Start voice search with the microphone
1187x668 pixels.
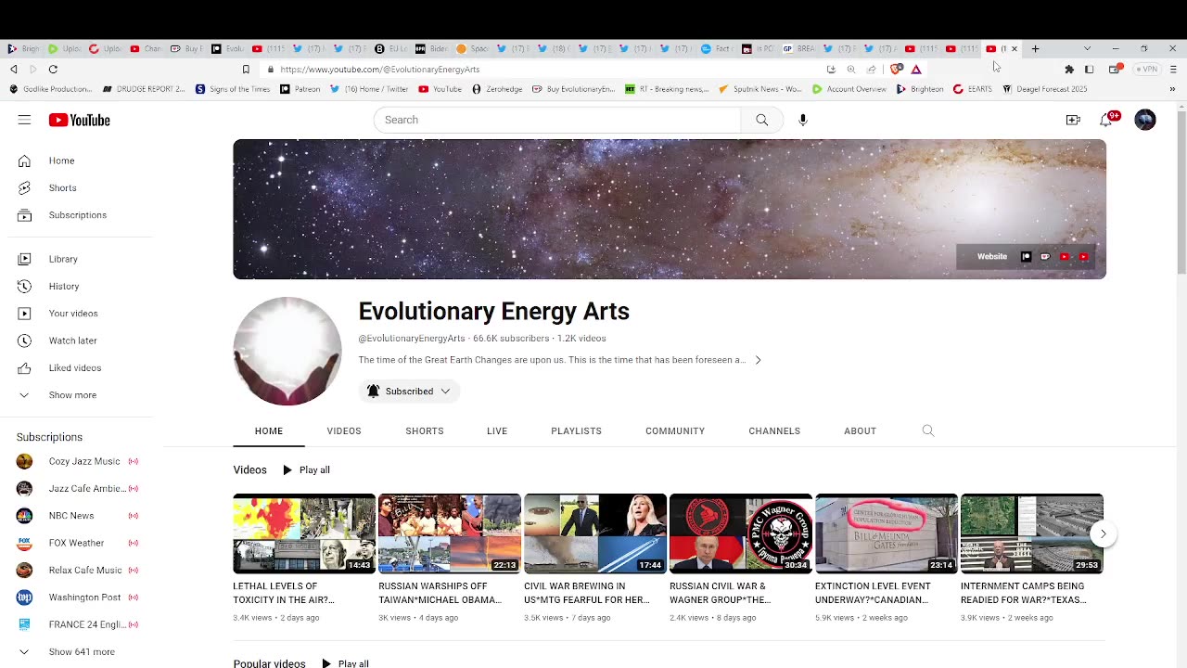click(x=803, y=120)
